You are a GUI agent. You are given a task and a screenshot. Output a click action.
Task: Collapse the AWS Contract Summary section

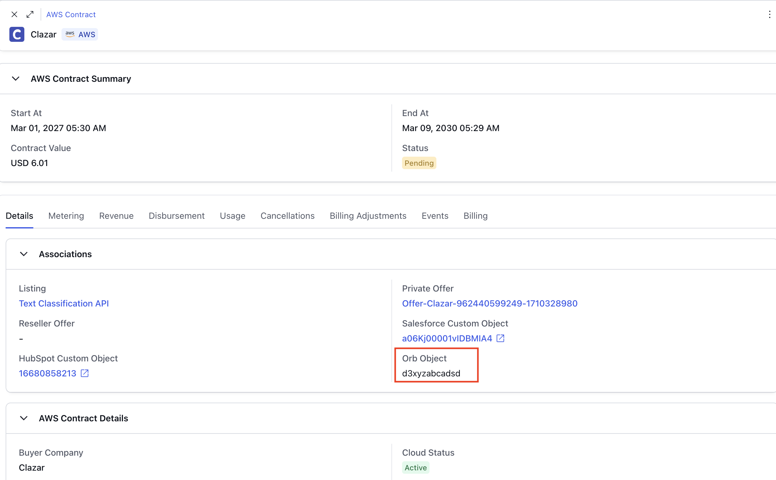pos(16,79)
